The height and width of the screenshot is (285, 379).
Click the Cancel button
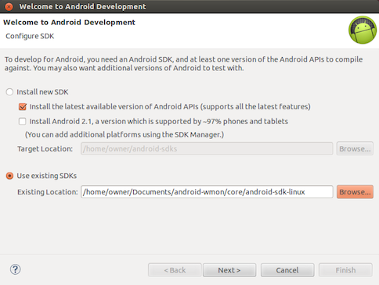(x=287, y=270)
